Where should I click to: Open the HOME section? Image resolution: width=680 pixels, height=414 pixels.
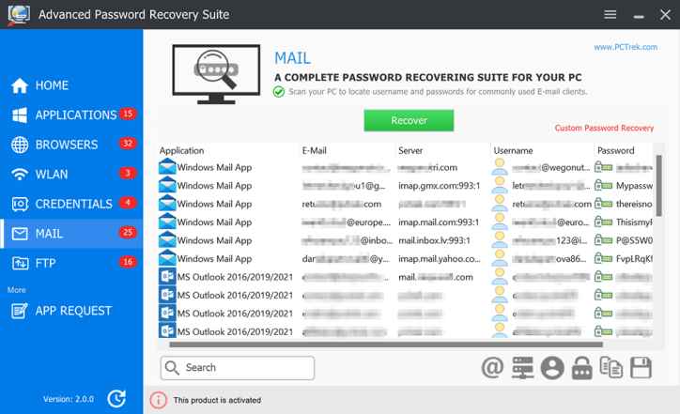[x=52, y=85]
